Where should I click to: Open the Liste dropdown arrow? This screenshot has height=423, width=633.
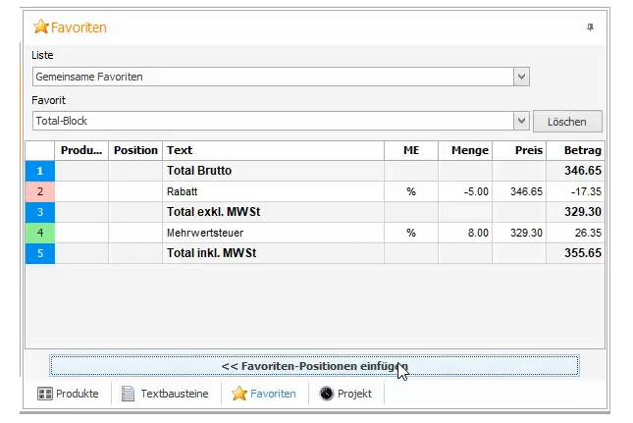521,77
